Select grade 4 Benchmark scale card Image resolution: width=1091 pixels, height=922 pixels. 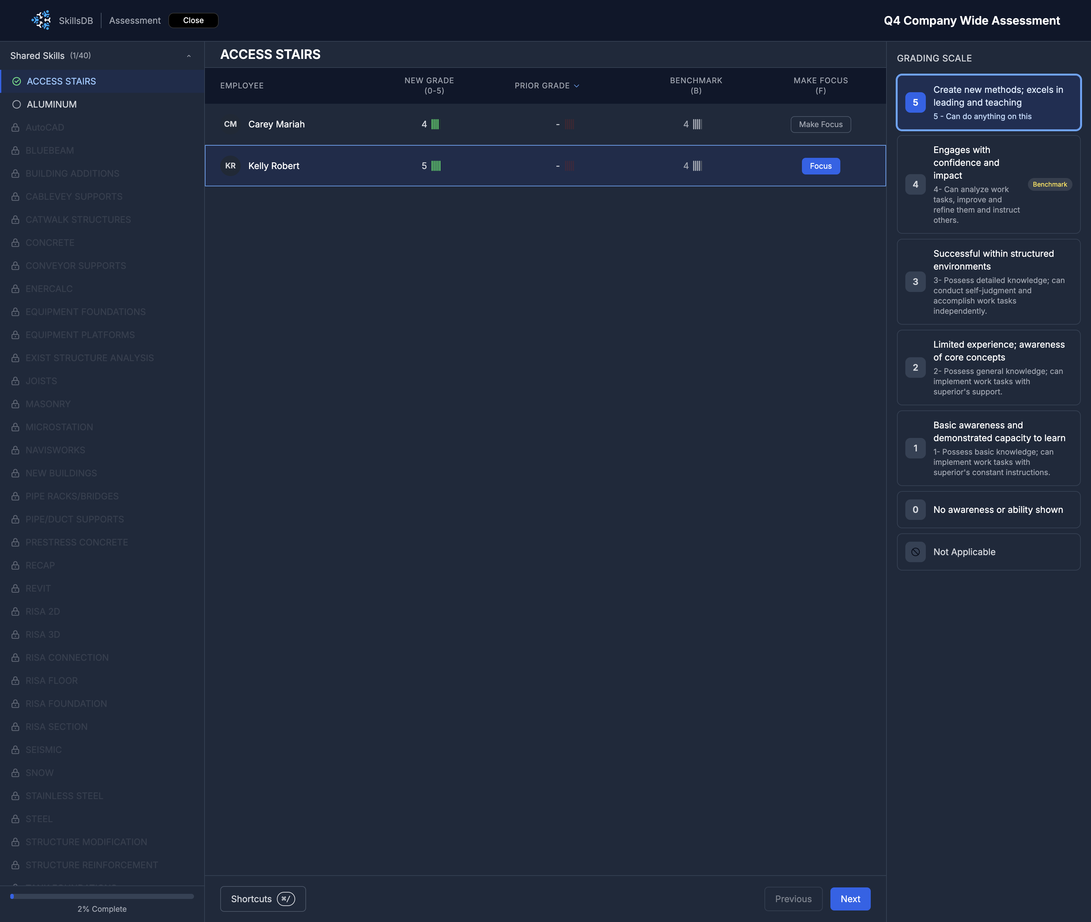(988, 184)
